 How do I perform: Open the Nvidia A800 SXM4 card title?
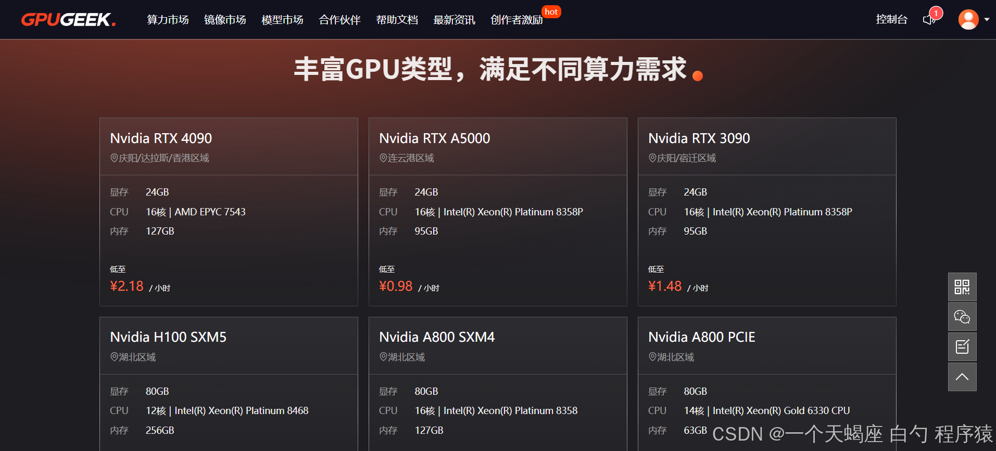pyautogui.click(x=437, y=337)
